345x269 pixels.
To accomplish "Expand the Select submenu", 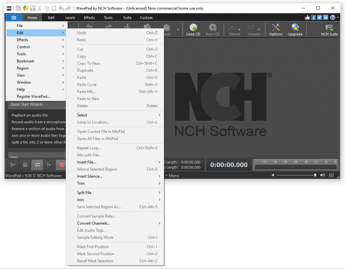I will (x=115, y=115).
